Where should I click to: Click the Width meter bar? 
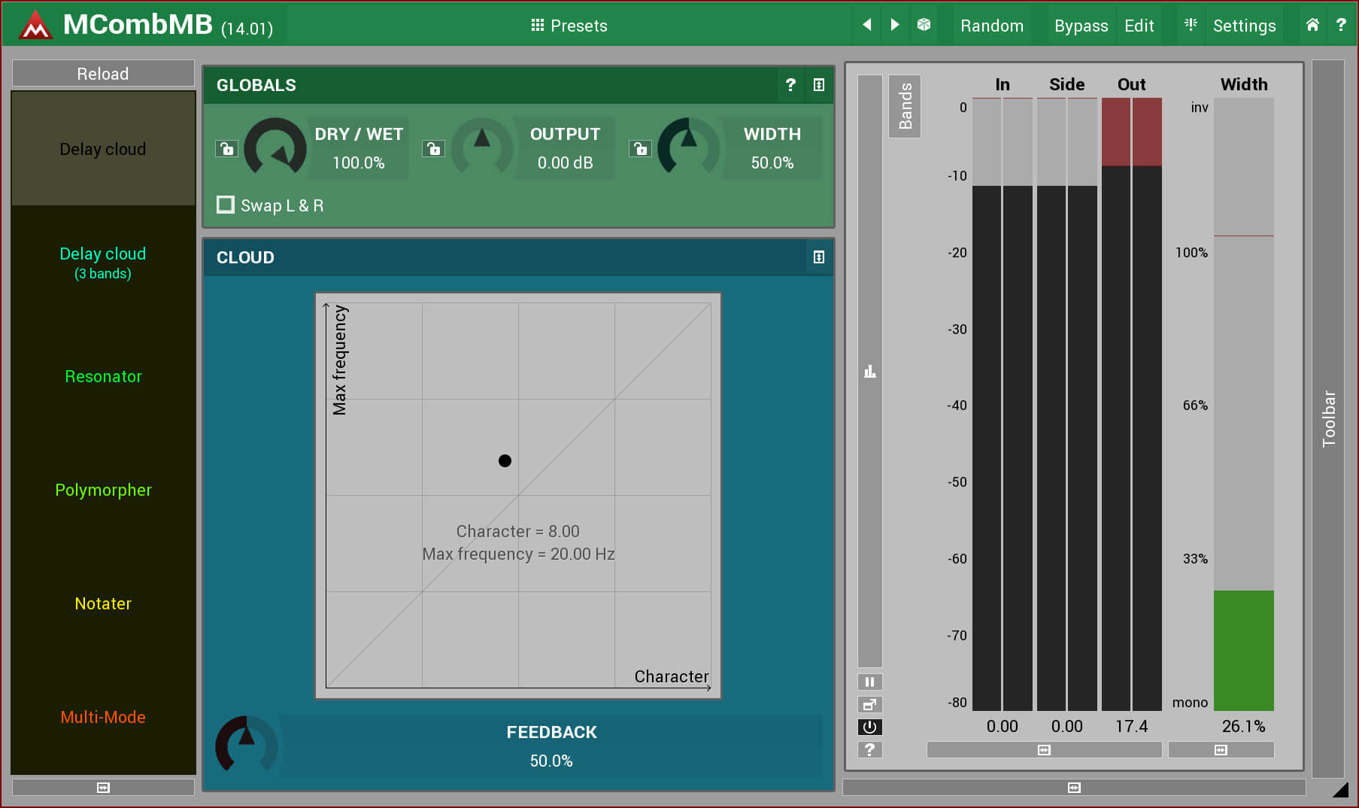pos(1244,404)
